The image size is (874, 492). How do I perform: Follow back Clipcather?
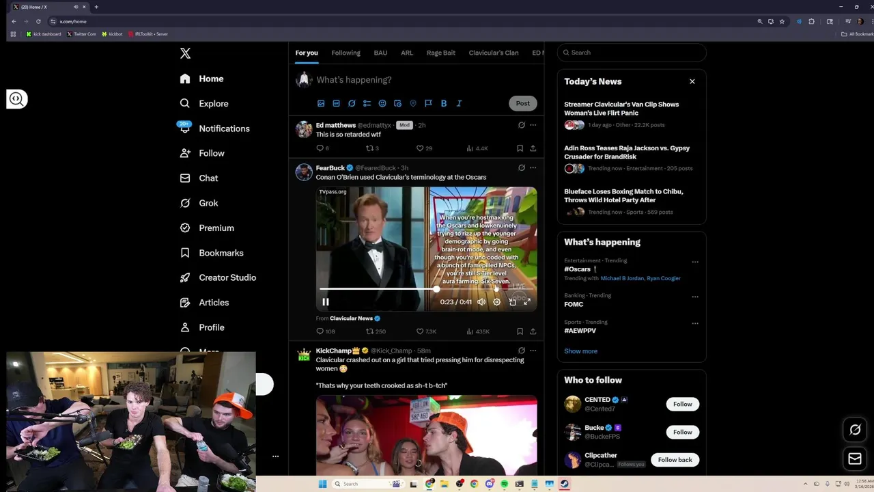[x=675, y=460]
